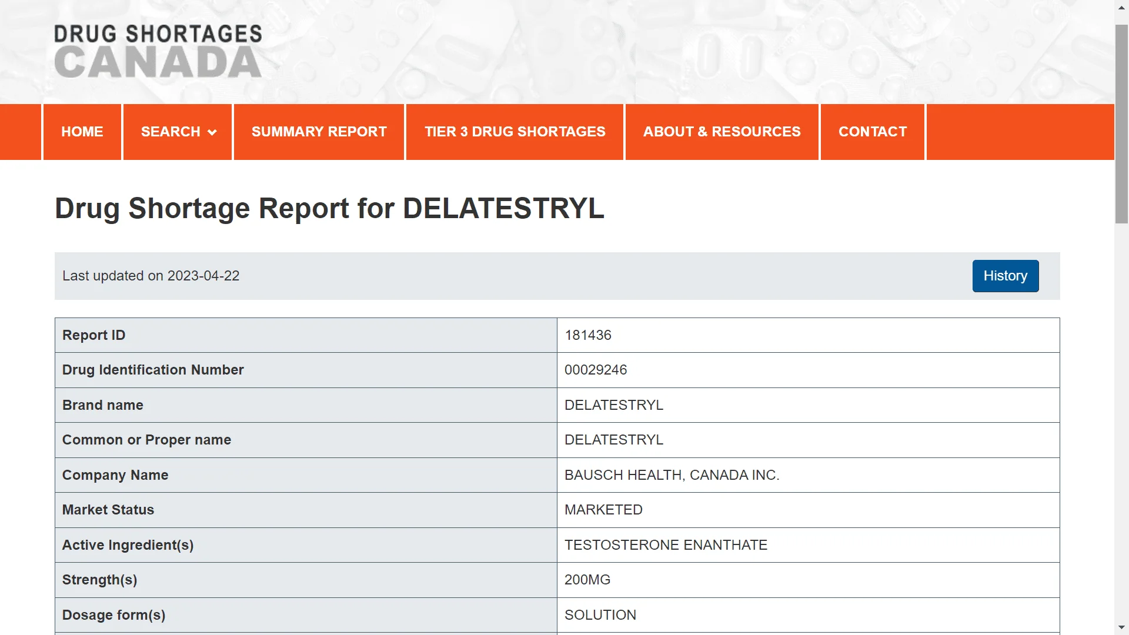
Task: Select the report ID value 181436
Action: point(588,335)
